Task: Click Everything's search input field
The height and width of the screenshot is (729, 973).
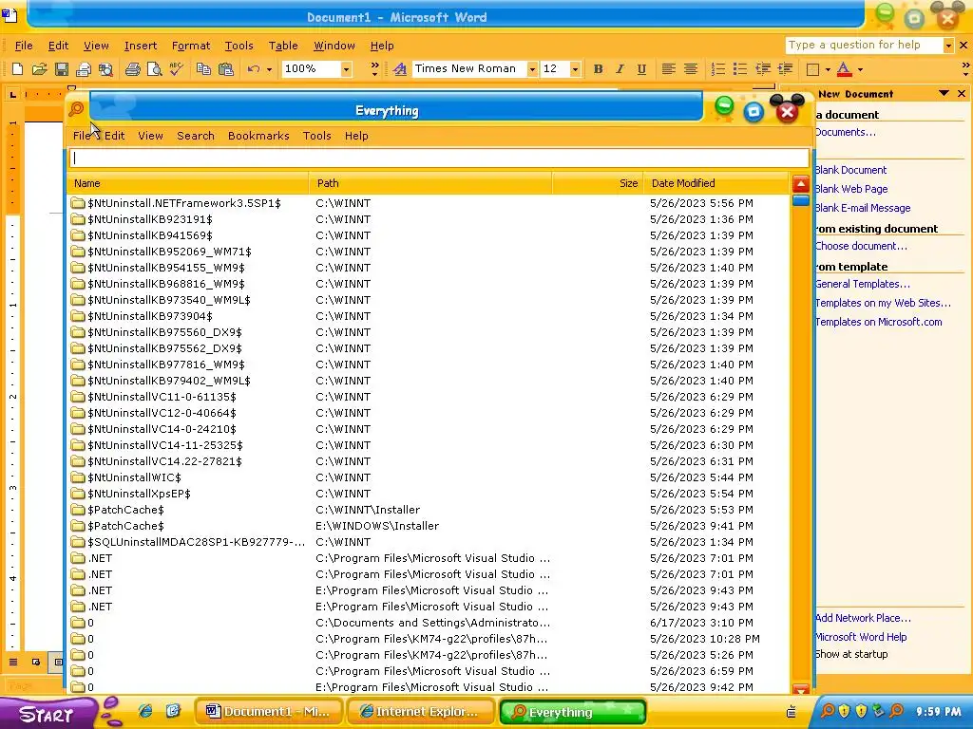Action: click(x=439, y=159)
